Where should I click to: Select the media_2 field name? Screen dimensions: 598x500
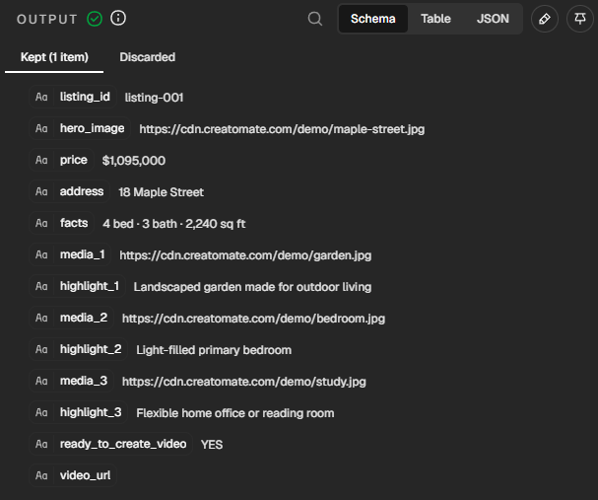click(84, 318)
